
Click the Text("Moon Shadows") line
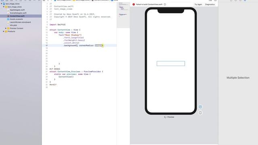(70, 35)
